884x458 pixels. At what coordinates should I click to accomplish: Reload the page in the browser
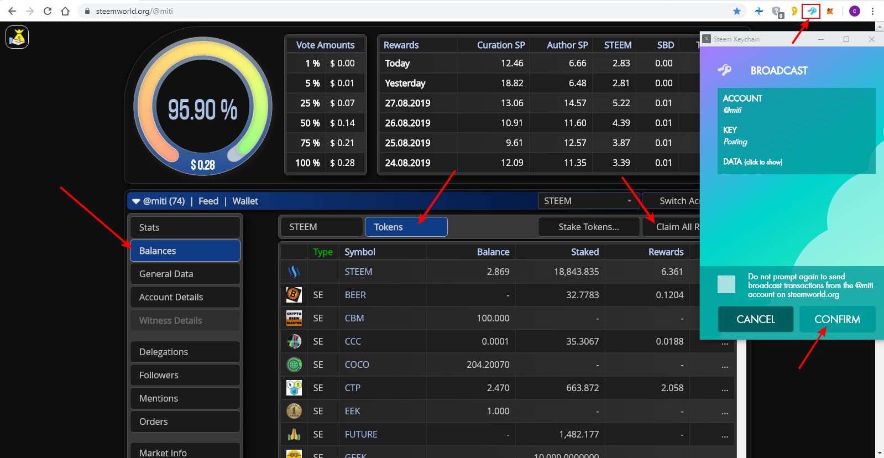click(48, 11)
